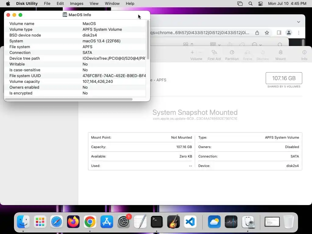312x234 pixels.
Task: Select the Volume type row label
Action: click(21, 30)
